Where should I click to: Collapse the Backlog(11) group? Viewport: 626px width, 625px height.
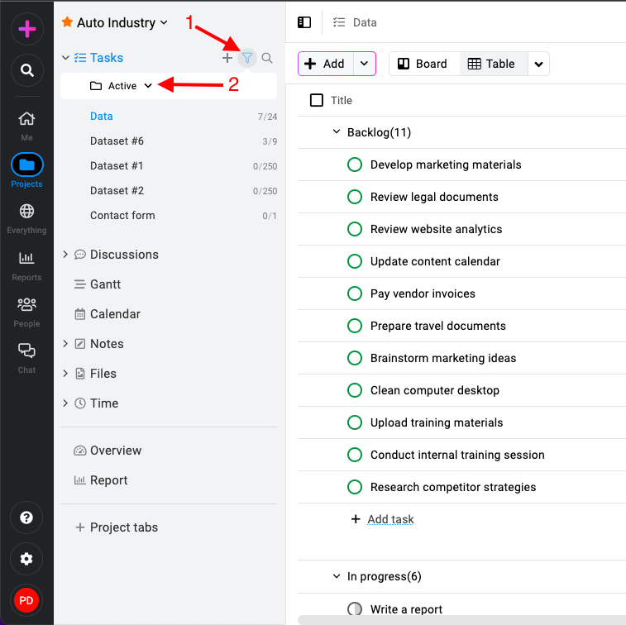337,131
